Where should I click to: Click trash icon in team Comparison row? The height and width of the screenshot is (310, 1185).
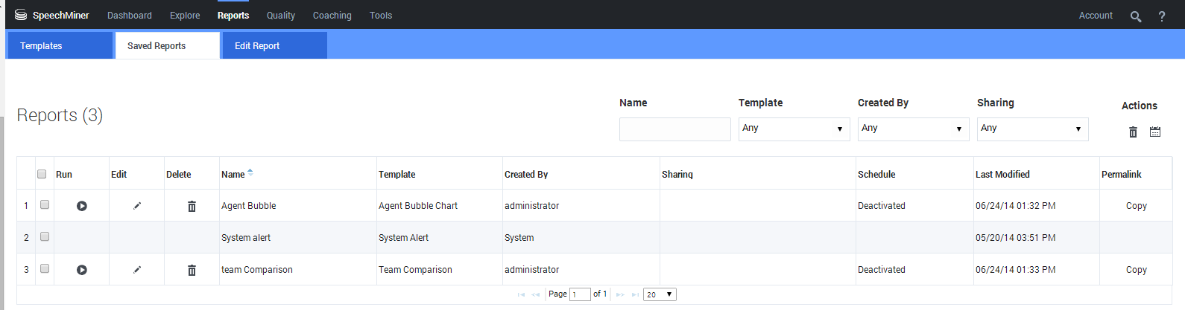tap(192, 270)
